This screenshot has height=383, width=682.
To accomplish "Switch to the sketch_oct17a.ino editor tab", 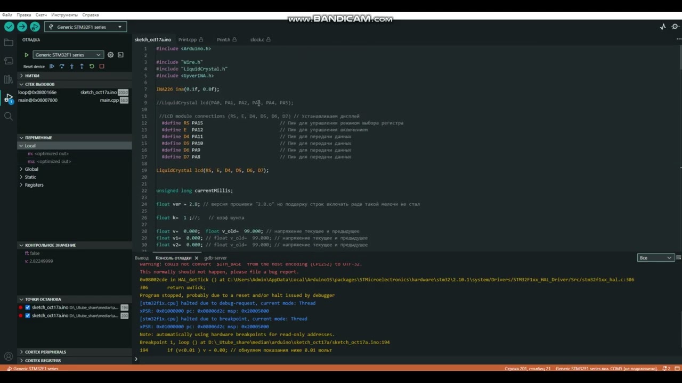I will pos(153,39).
